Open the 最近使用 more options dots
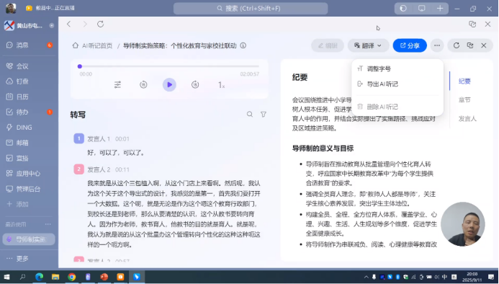 48,224
